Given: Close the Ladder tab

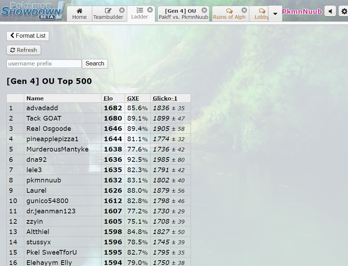Looking at the screenshot, I should 150,10.
